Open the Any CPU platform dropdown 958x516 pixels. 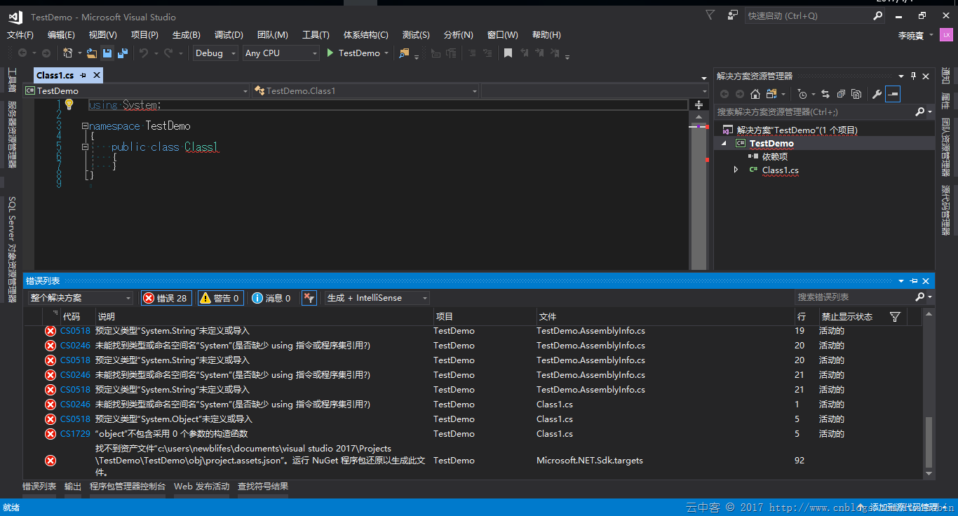[x=281, y=53]
